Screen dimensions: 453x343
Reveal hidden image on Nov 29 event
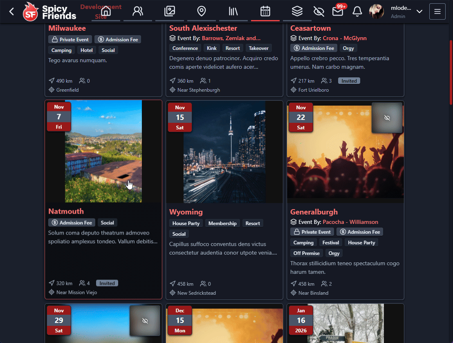tap(145, 321)
